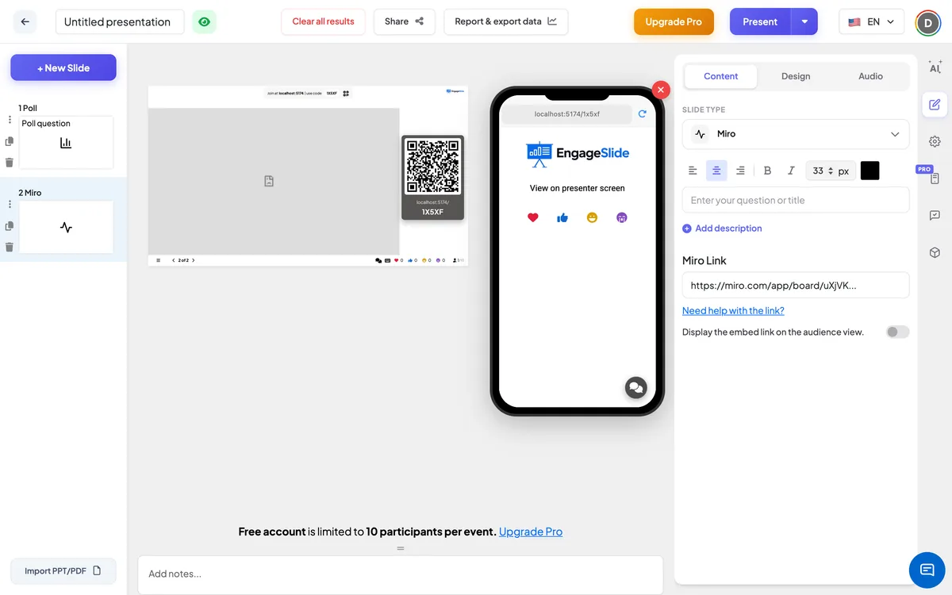
Task: Expand the Present options arrow
Action: click(x=804, y=21)
